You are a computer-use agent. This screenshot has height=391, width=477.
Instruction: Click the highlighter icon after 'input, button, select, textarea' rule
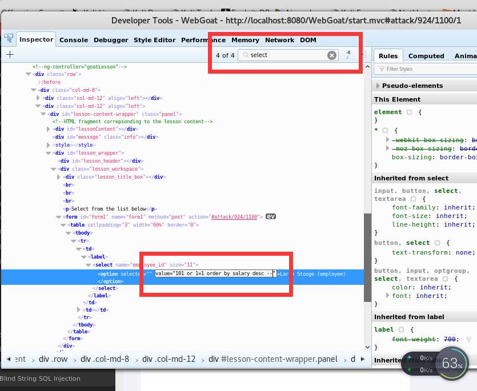[413, 199]
